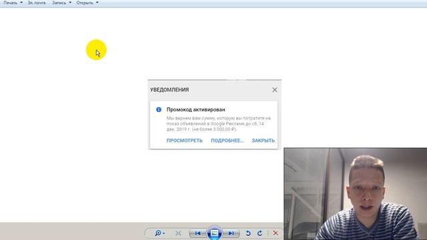Screen dimensions: 427x240
Task: Click the webcam video overlay
Action: pyautogui.click(x=356, y=194)
